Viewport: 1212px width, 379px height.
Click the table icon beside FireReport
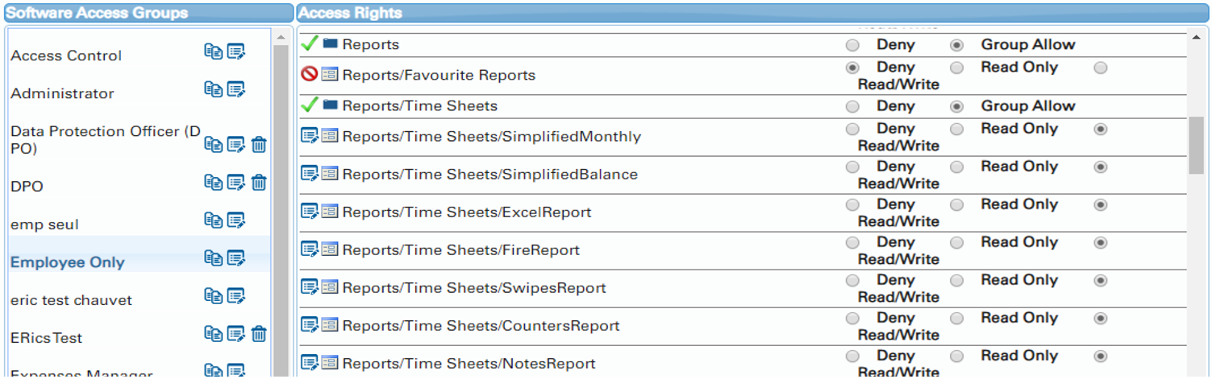330,249
